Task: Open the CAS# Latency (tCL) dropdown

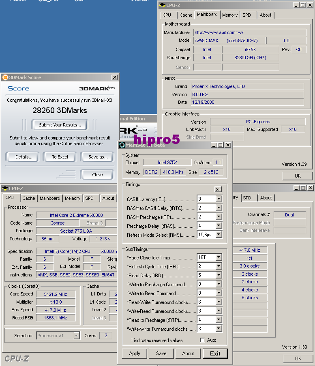Action: click(x=219, y=199)
